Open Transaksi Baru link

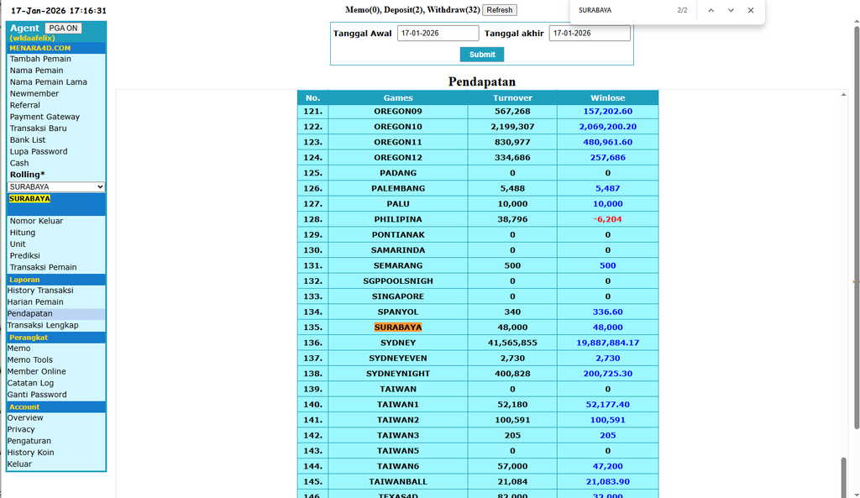click(x=38, y=128)
